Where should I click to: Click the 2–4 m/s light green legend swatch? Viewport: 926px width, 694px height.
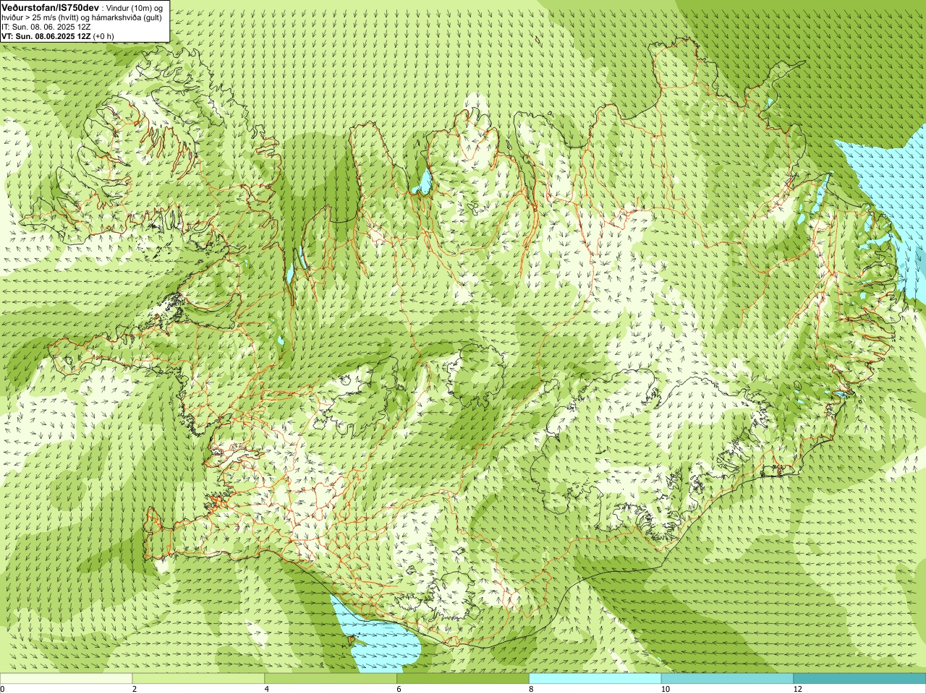pos(198,679)
